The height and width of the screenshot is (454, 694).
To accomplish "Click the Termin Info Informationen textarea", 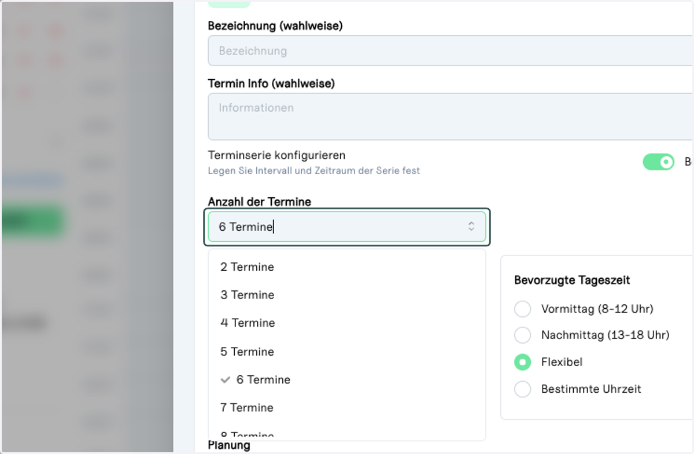I will 451,117.
